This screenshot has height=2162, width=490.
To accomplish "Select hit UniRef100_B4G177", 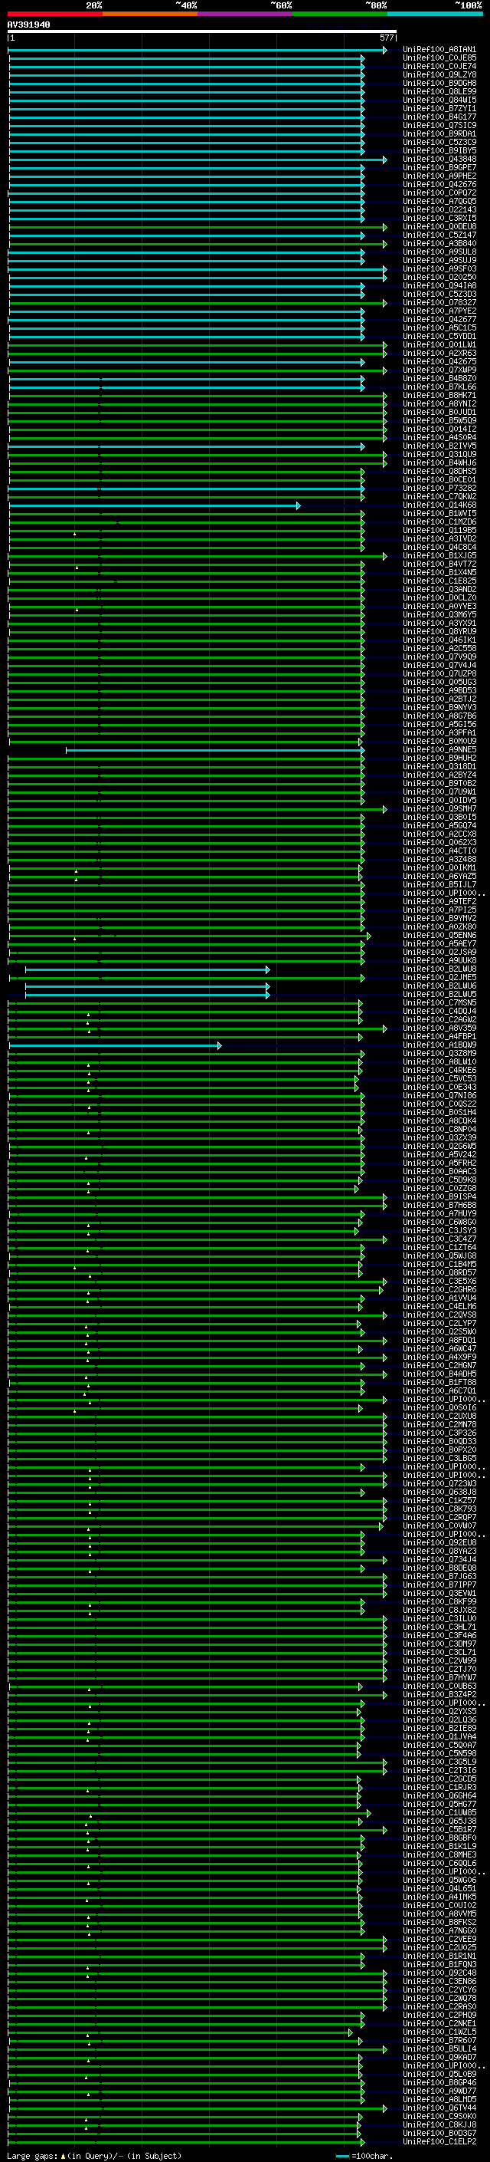I will pyautogui.click(x=439, y=117).
